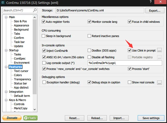Collapse the Integration tree node

[6, 92]
